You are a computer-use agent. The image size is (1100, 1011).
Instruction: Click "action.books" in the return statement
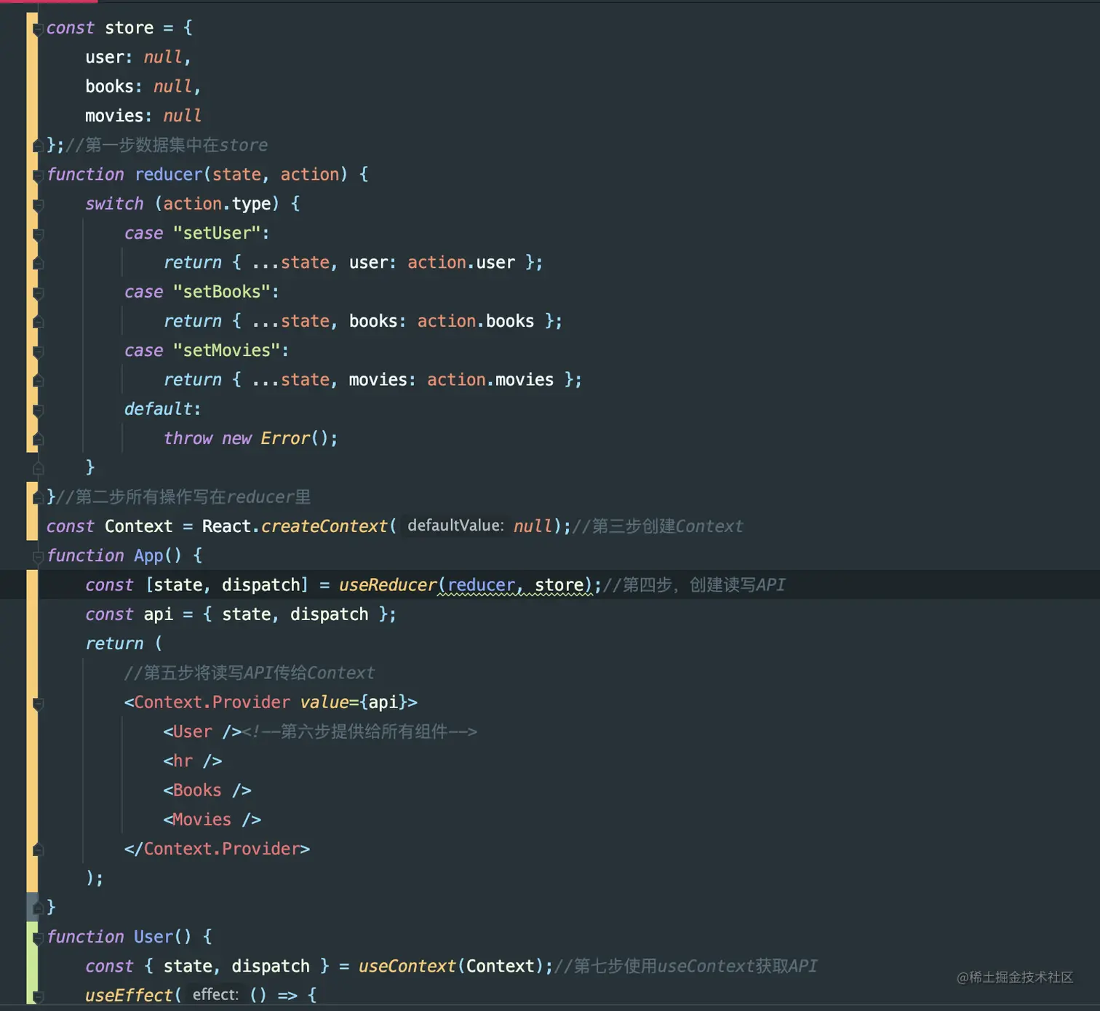(476, 321)
